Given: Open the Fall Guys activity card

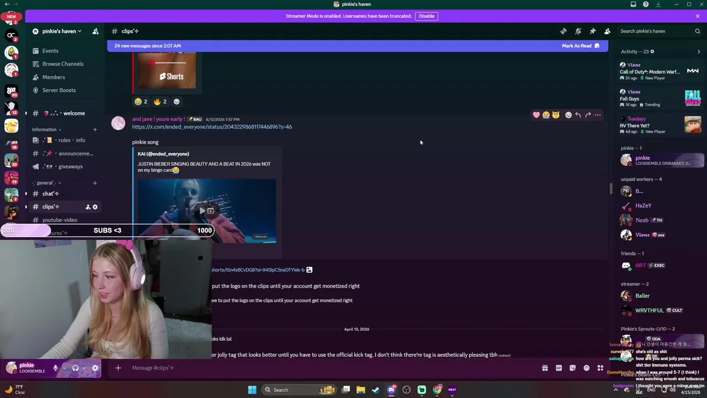Looking at the screenshot, I should click(660, 98).
